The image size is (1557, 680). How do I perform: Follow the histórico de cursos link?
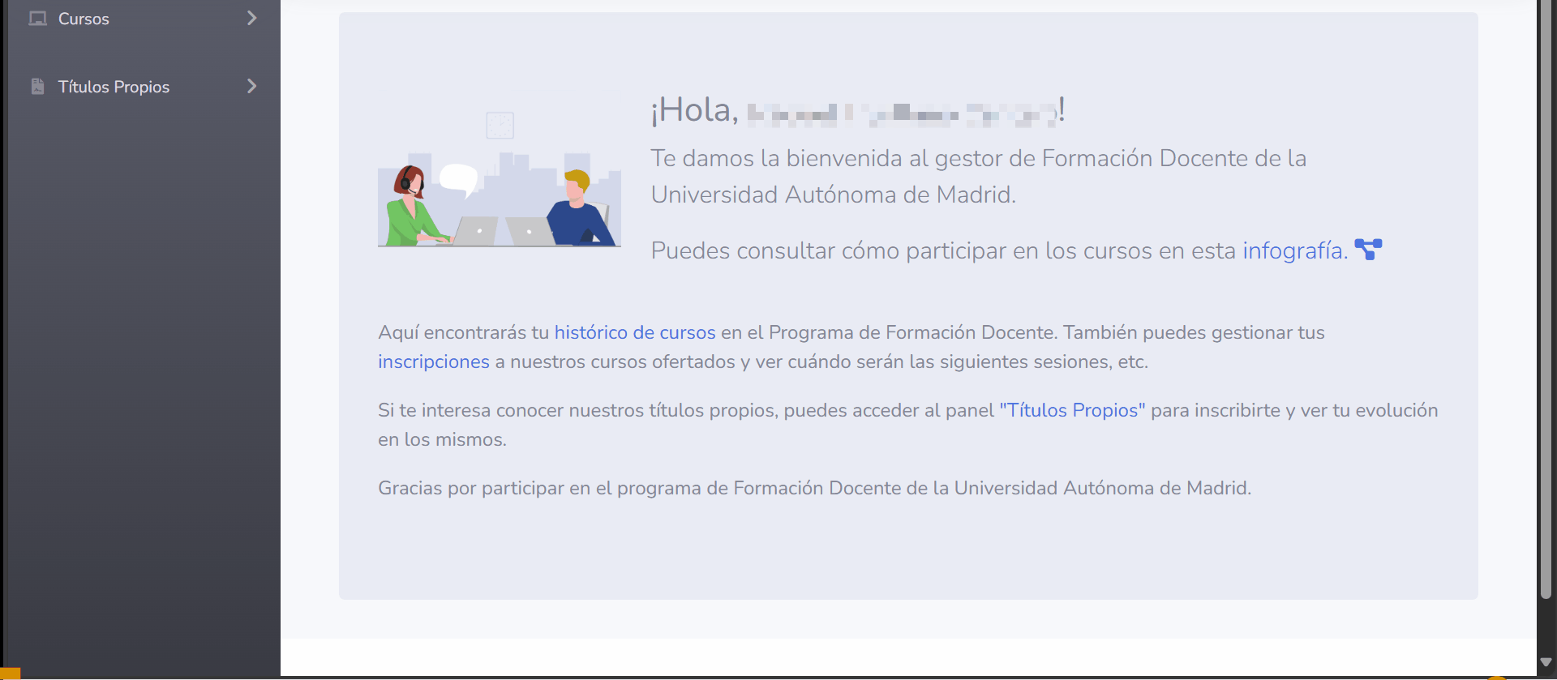(634, 332)
